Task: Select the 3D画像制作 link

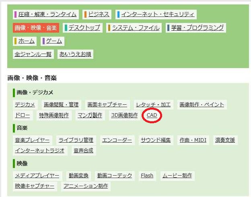Action: click(124, 115)
